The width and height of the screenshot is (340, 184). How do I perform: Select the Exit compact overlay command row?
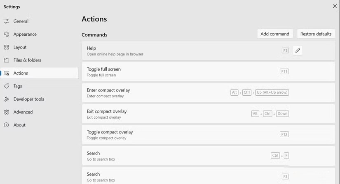coord(165,114)
